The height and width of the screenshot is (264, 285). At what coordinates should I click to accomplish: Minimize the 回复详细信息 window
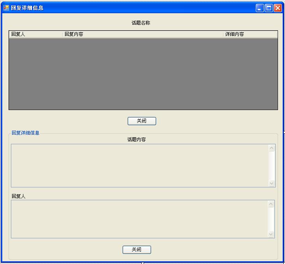[x=260, y=8]
